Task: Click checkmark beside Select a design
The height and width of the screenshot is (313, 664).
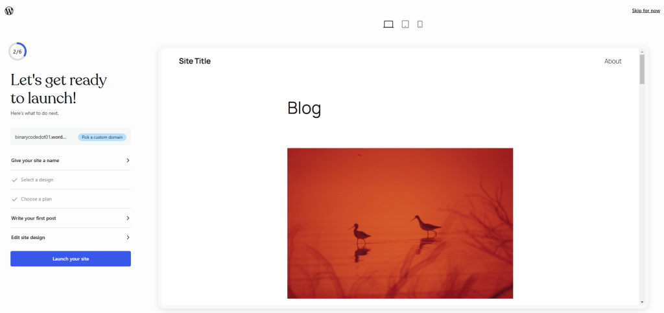Action: pos(15,180)
